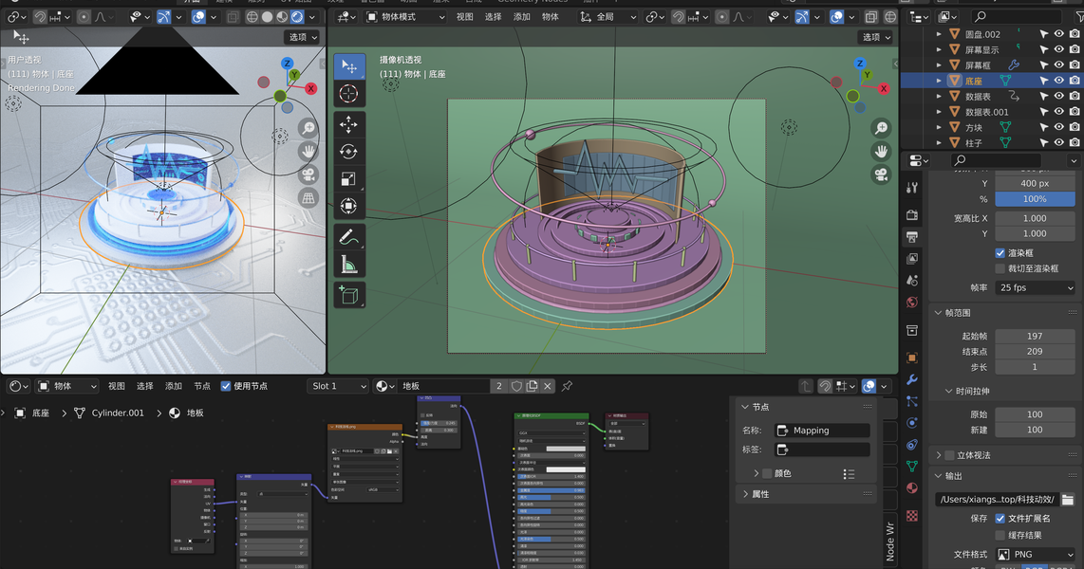Image resolution: width=1084 pixels, height=569 pixels.
Task: Open the Object properties tab
Action: click(x=912, y=358)
